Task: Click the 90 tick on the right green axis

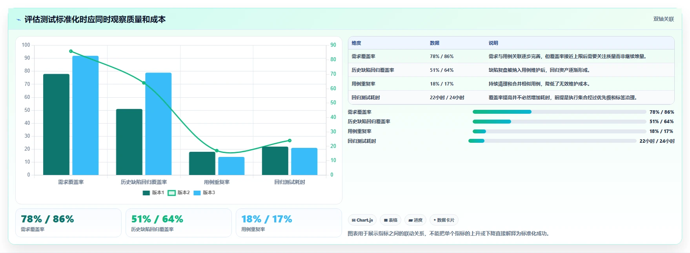Action: [x=333, y=45]
